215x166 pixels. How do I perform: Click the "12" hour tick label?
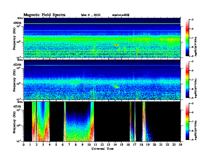(x=102, y=145)
